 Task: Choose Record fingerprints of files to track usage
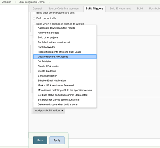pyautogui.click(x=65, y=52)
